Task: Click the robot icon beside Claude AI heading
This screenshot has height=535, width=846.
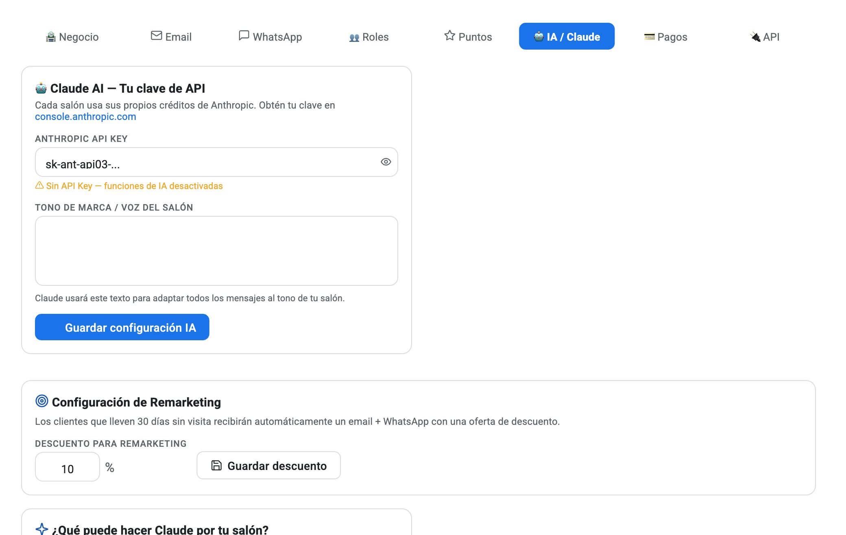Action: (41, 88)
